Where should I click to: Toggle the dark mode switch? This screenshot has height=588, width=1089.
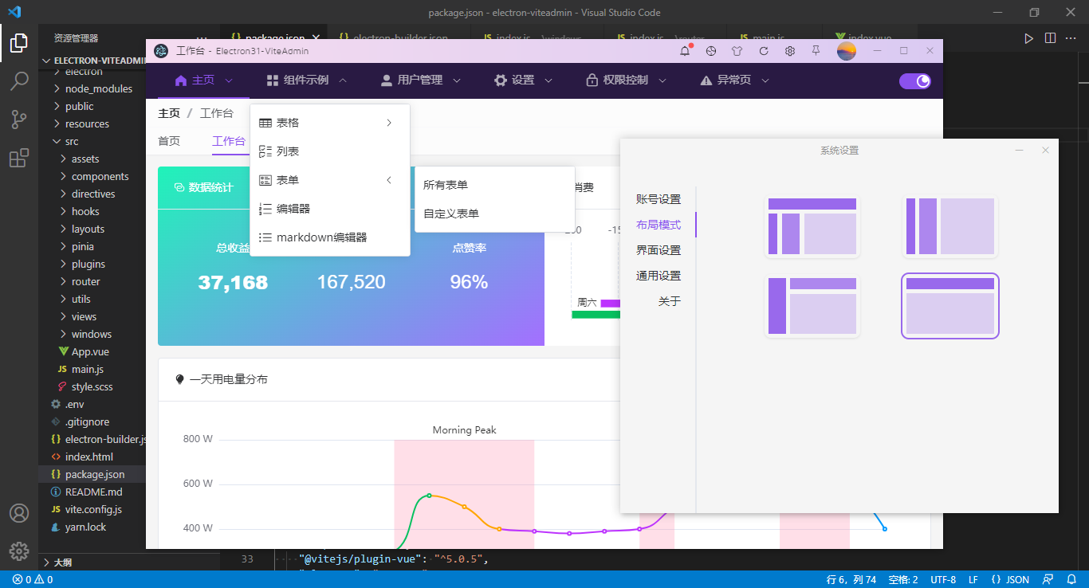(914, 80)
